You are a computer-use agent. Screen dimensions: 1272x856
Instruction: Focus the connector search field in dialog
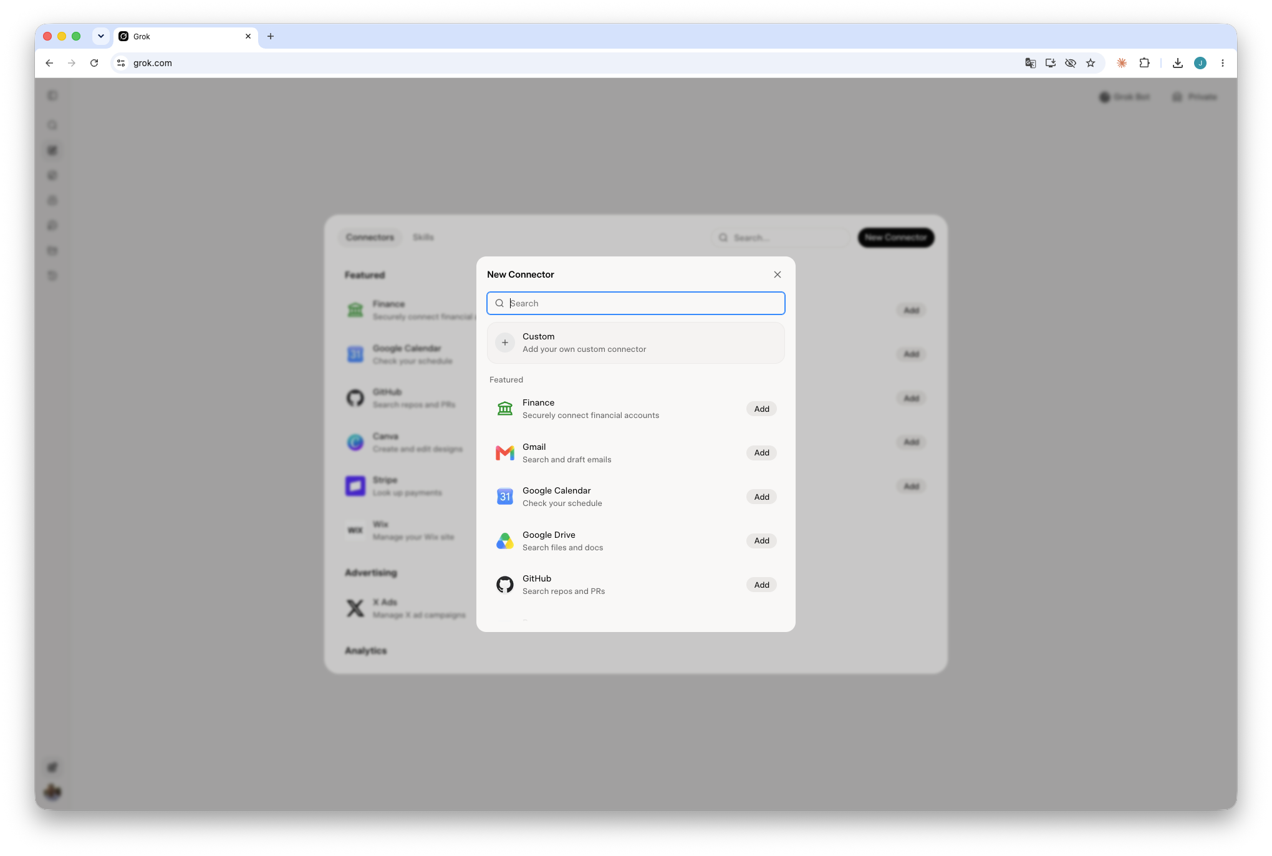(x=635, y=303)
